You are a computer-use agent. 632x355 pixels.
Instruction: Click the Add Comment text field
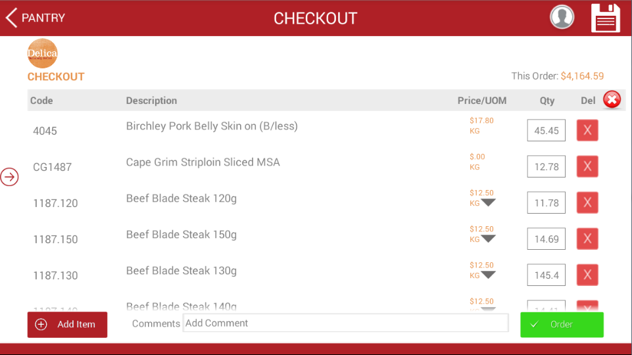pos(345,323)
